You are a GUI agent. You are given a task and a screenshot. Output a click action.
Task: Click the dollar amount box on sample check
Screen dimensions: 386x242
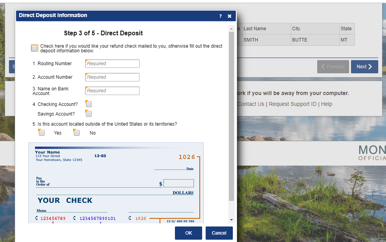click(179, 183)
